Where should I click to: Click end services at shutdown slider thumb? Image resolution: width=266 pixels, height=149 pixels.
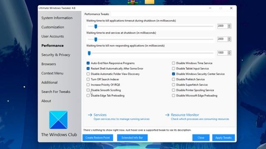96,39
